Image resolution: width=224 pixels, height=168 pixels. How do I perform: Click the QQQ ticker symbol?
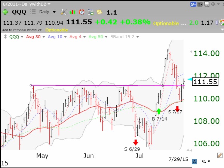(19, 12)
